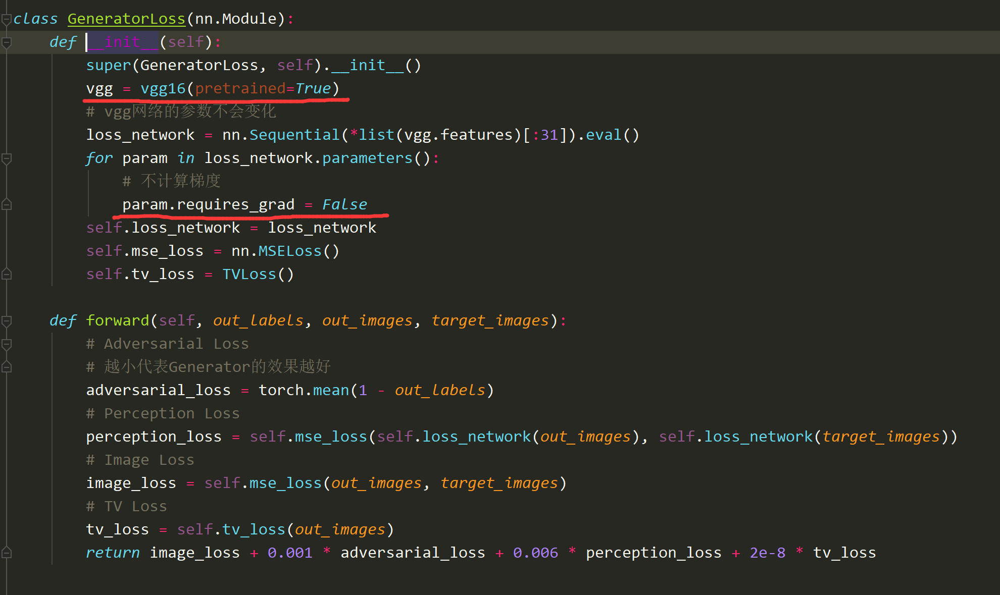This screenshot has width=1000, height=595.
Task: Collapse the forward method fold marker
Action: coord(6,321)
